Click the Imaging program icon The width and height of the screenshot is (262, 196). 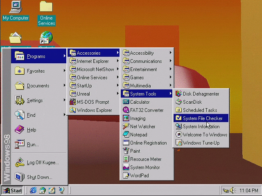[x=126, y=118]
